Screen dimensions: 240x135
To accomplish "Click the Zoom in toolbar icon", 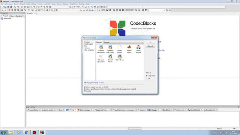I will coord(136,10).
